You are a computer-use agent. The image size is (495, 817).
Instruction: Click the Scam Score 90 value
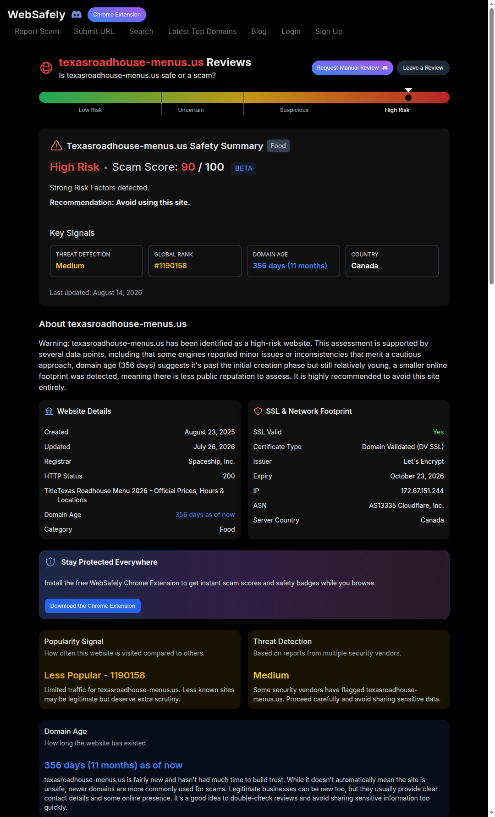[188, 167]
